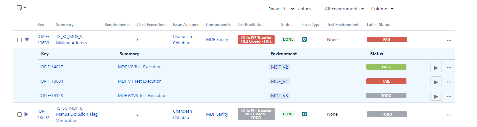Sort by the Summary column header
The width and height of the screenshot is (477, 127).
pos(65,25)
